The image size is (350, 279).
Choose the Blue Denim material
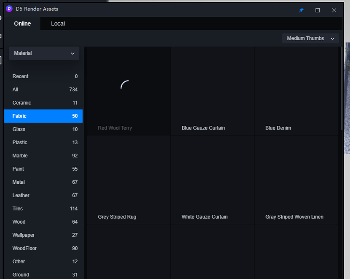296,91
